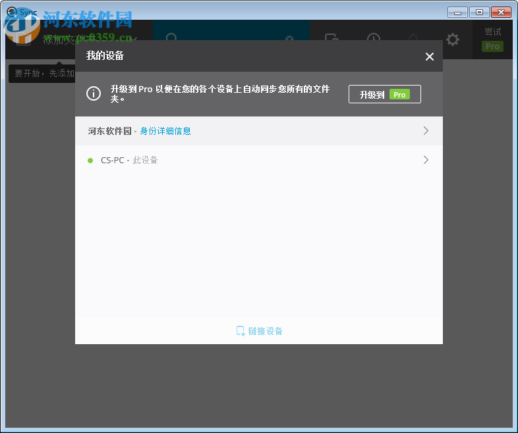The width and height of the screenshot is (518, 433).
Task: Click the info icon in upgrade banner
Action: [x=94, y=93]
